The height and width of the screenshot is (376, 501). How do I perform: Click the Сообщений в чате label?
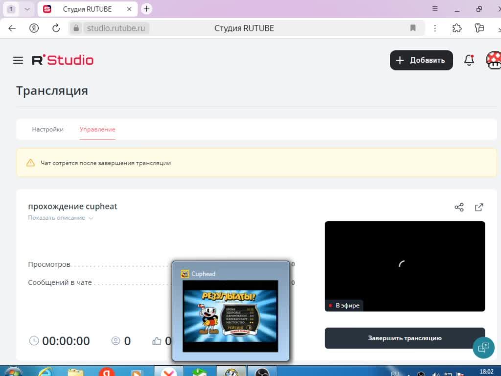[x=60, y=282]
